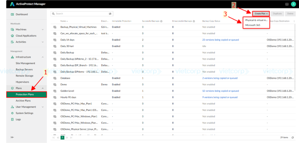Click the Cloud Applications icon
Image resolution: width=299 pixels, height=143 pixels.
12,36
